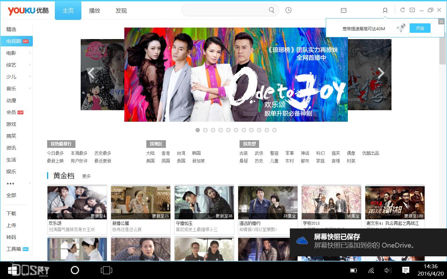Click the search magnifier icon
The width and height of the screenshot is (447, 279).
tap(271, 10)
